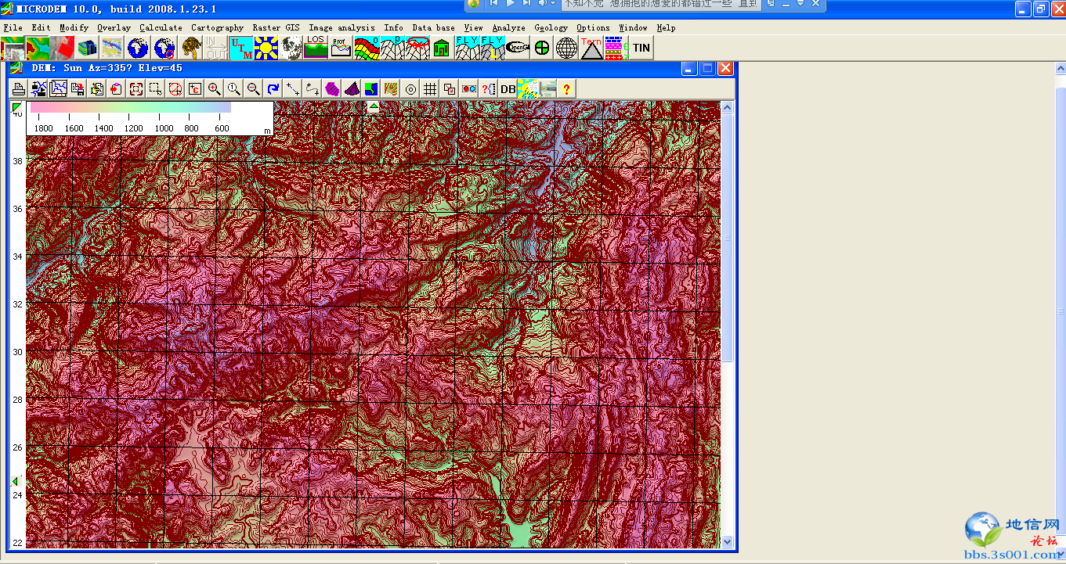Image resolution: width=1066 pixels, height=564 pixels.
Task: Click the scrolling song title text
Action: tap(659, 4)
